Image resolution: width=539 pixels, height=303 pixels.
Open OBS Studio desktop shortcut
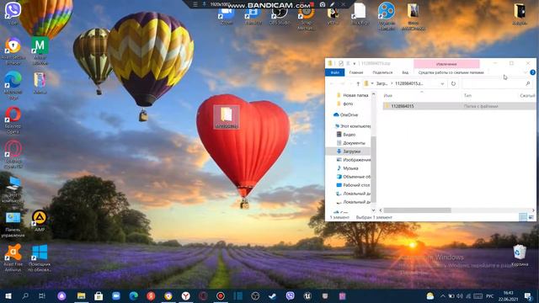tap(279, 15)
